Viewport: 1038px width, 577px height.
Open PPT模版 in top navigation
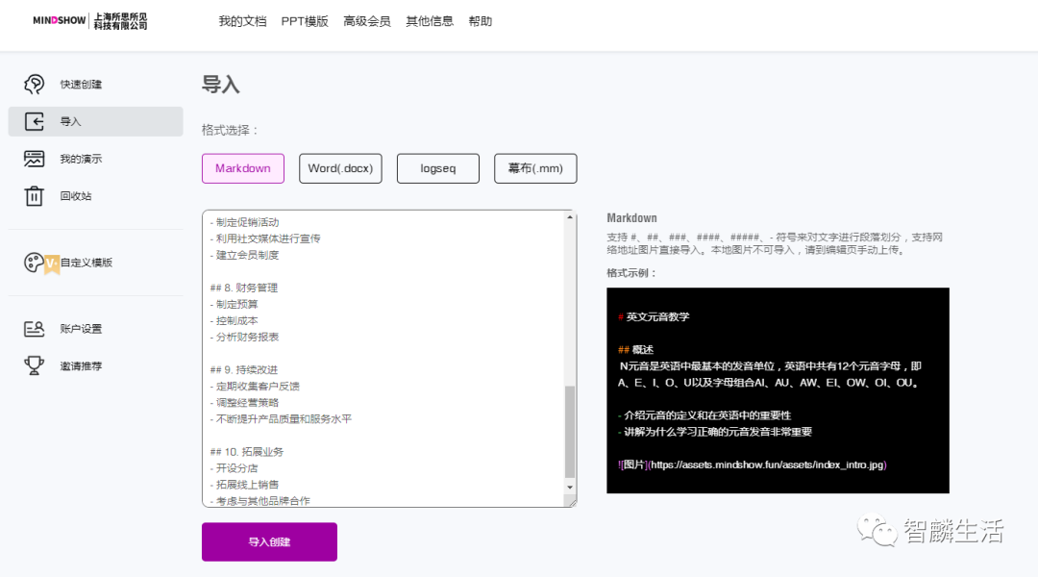[305, 21]
